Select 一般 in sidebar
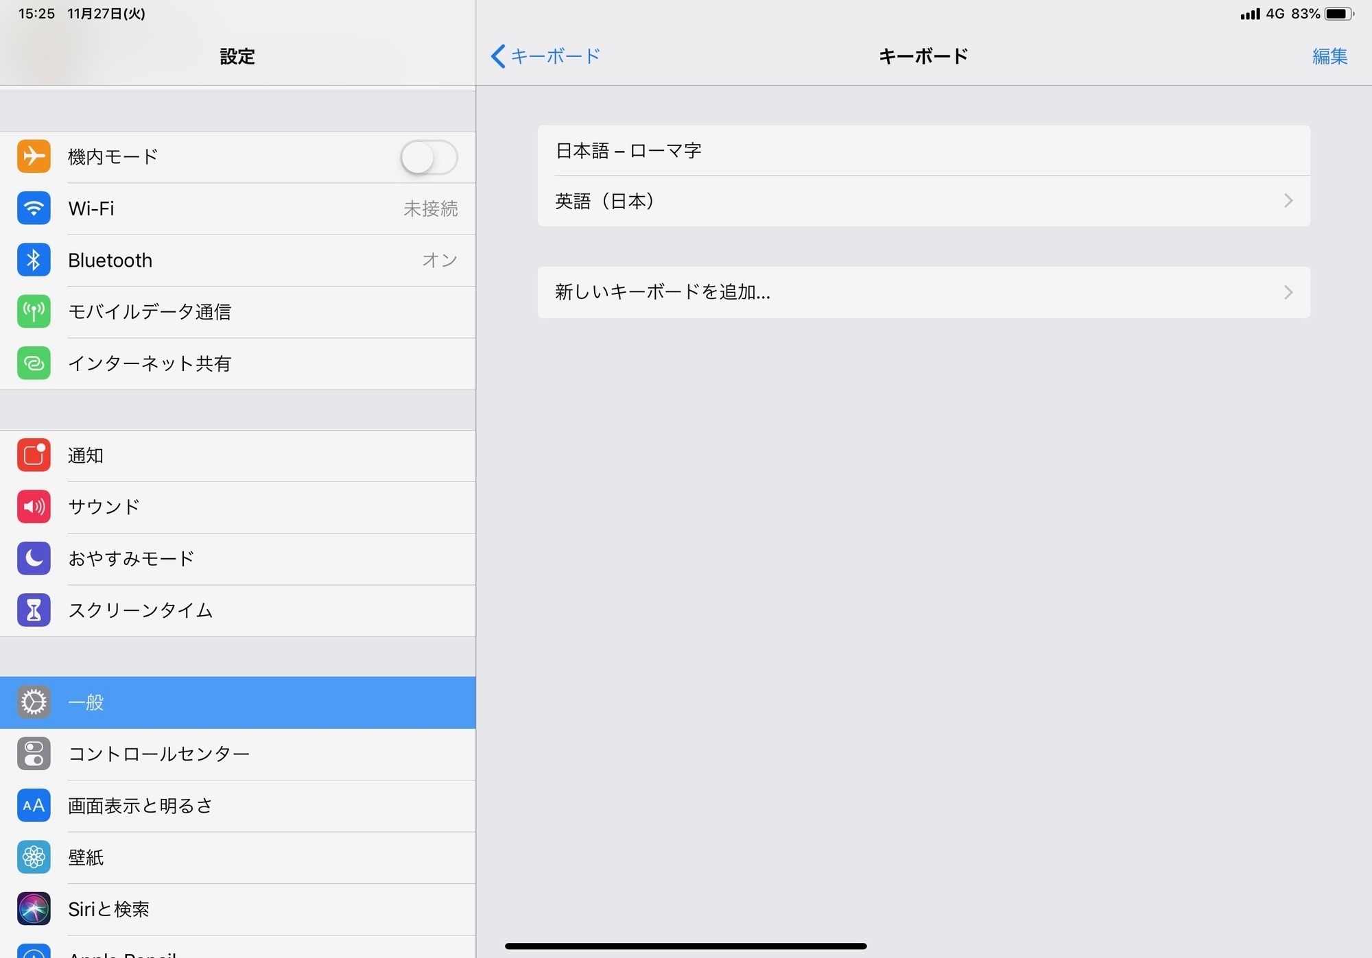Screen dimensions: 1372x958 pos(238,703)
